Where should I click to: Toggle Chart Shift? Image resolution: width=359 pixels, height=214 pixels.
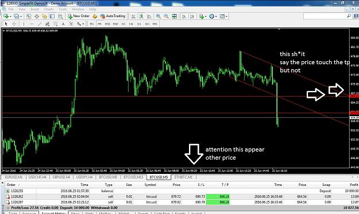coord(192,16)
